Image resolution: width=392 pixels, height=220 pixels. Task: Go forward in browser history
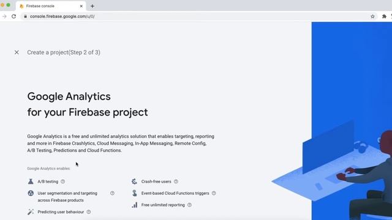[4, 16]
